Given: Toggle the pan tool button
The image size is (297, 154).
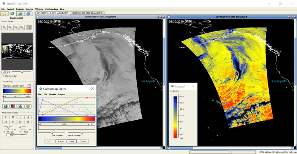Looking at the screenshot, I should tap(29, 28).
